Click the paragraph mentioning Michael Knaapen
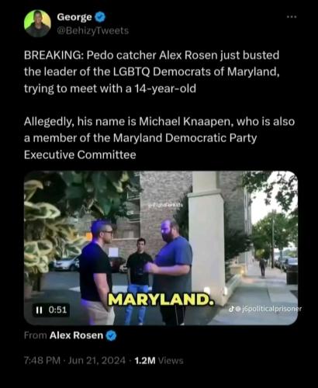 coord(159,138)
